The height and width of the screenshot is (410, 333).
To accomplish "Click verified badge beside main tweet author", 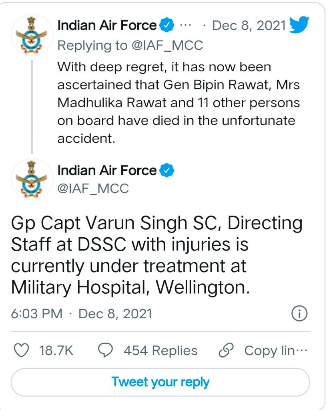I will coord(167,171).
